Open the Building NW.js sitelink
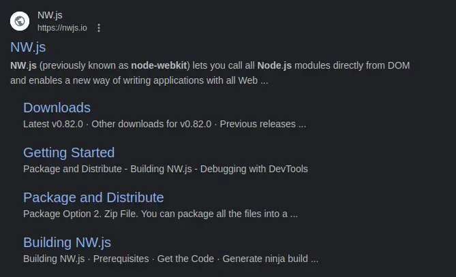This screenshot has height=277, width=456. tap(67, 243)
